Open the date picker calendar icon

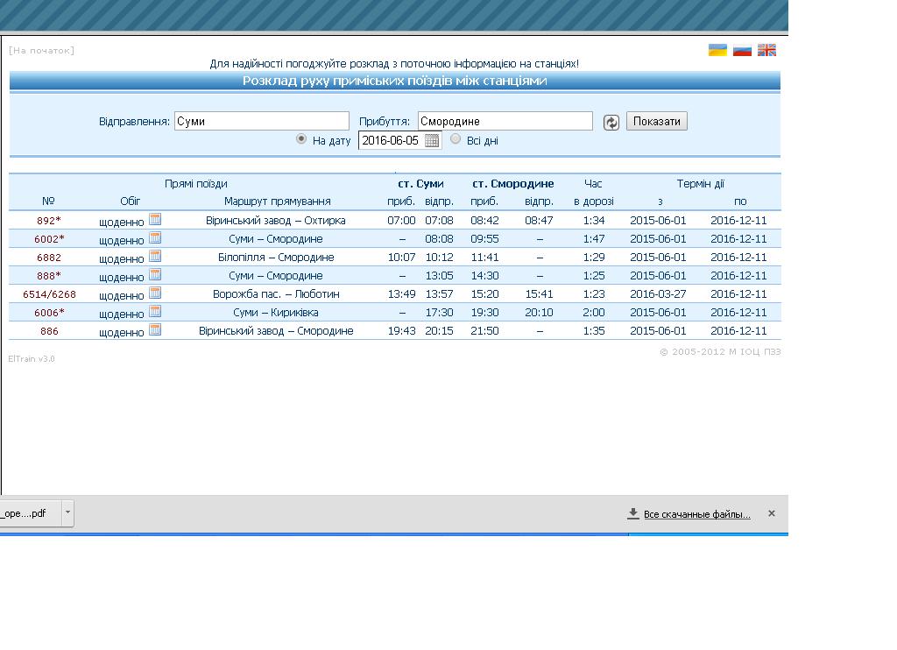[432, 140]
